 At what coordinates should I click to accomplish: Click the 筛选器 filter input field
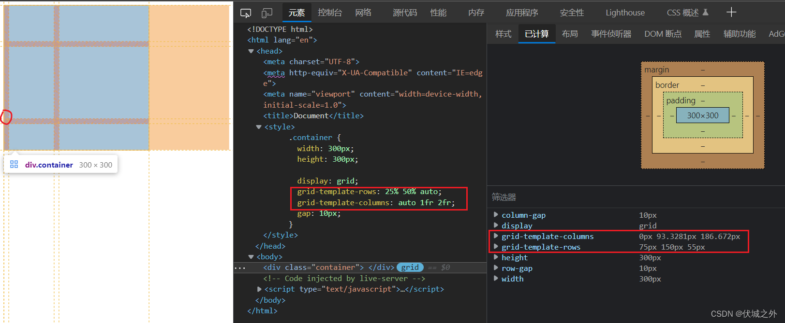click(x=636, y=197)
